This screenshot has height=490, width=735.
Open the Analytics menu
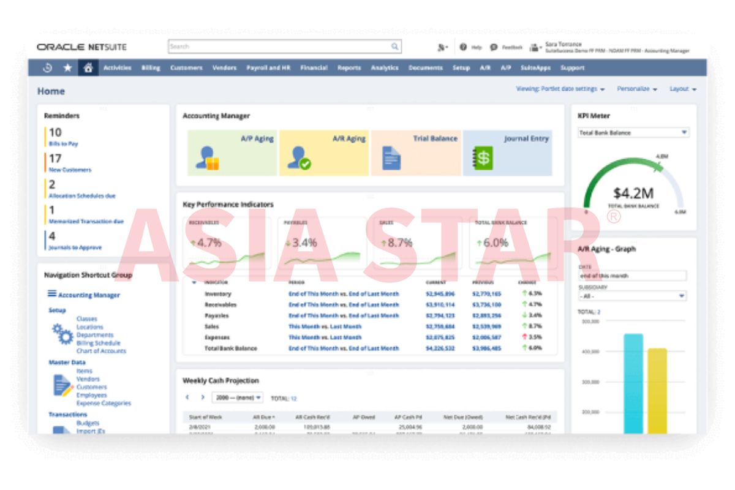click(x=385, y=68)
